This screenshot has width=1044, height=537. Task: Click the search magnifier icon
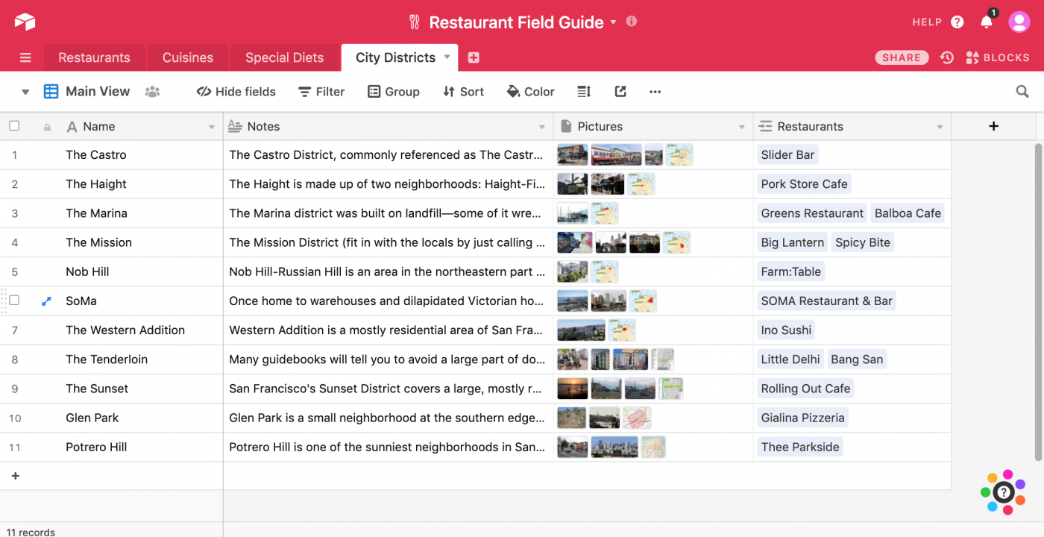coord(1022,92)
